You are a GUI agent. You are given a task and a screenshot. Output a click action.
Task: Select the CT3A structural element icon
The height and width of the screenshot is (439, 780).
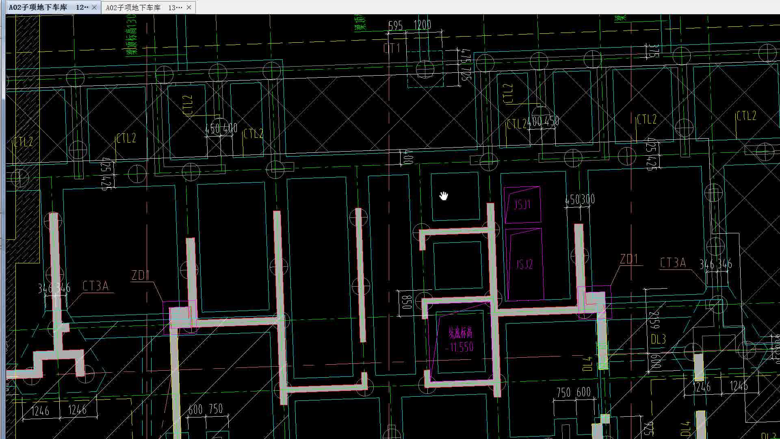(94, 287)
